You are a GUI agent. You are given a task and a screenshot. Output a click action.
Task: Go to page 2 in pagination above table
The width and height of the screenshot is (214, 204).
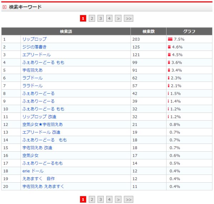pyautogui.click(x=92, y=19)
